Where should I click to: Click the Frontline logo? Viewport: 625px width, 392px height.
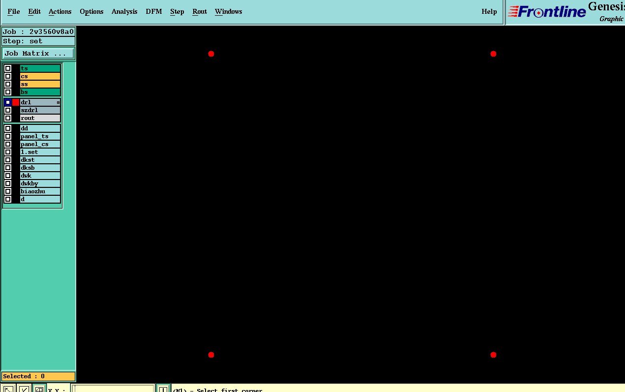coord(547,12)
